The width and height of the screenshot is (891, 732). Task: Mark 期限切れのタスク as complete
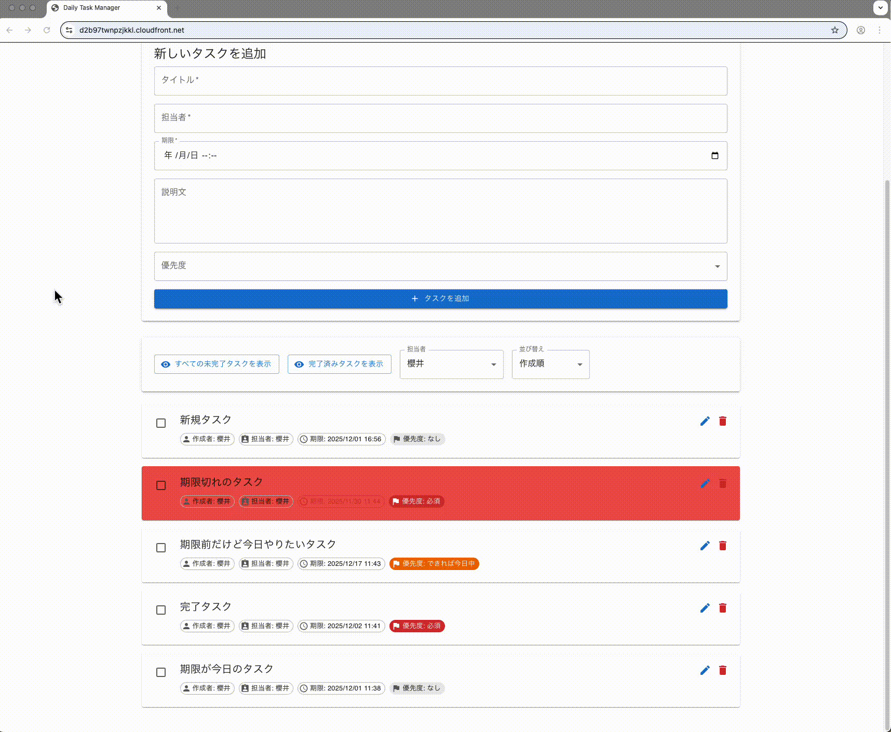[161, 485]
